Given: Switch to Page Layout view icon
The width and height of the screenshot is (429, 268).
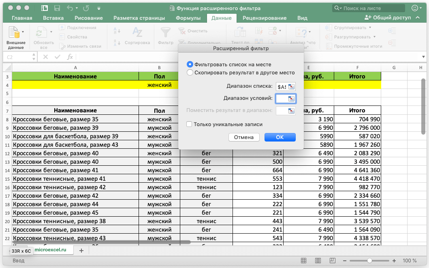Looking at the screenshot, I should point(318,261).
